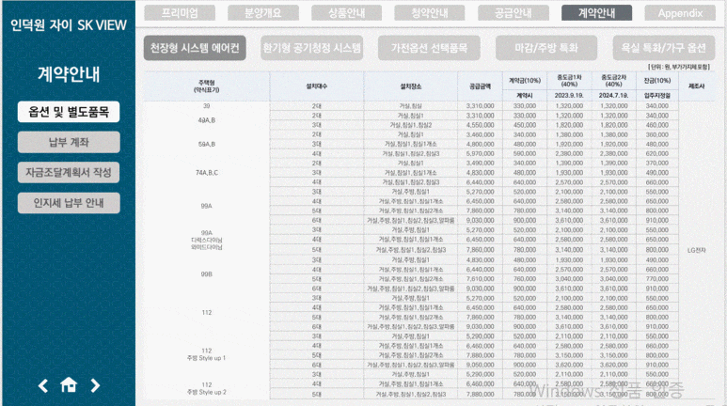Select housing type 39 row label
The image size is (727, 406).
point(206,106)
